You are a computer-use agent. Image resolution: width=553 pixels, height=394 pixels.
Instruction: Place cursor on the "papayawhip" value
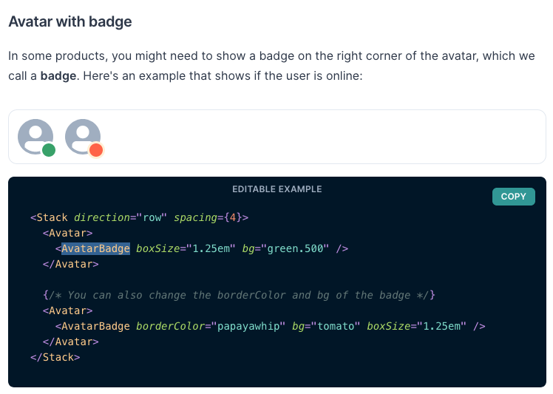(x=248, y=326)
